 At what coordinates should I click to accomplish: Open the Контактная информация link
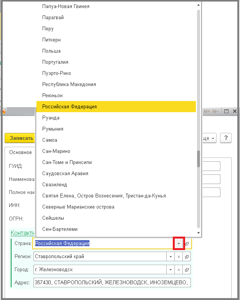23,233
